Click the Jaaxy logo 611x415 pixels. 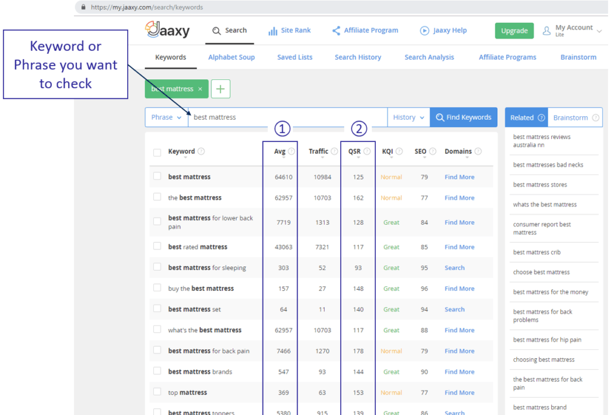click(167, 30)
